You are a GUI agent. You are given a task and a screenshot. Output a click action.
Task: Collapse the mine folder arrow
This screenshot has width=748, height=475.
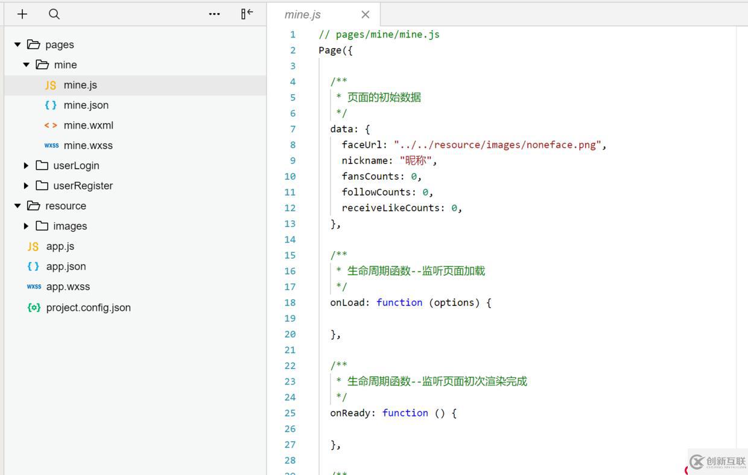pyautogui.click(x=26, y=65)
